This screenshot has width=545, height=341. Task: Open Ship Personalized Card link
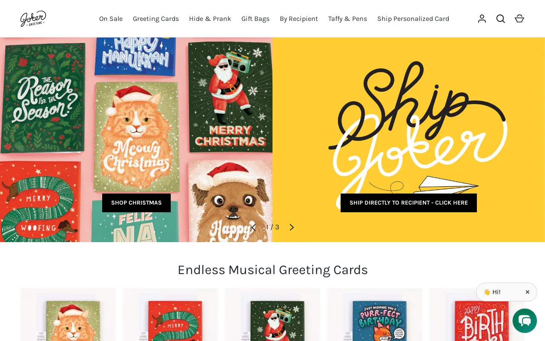click(x=413, y=19)
